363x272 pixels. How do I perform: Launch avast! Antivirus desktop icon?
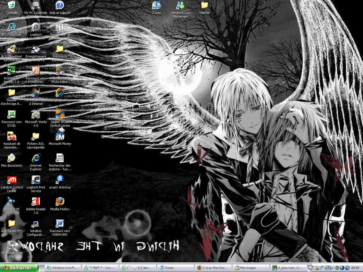point(60,182)
